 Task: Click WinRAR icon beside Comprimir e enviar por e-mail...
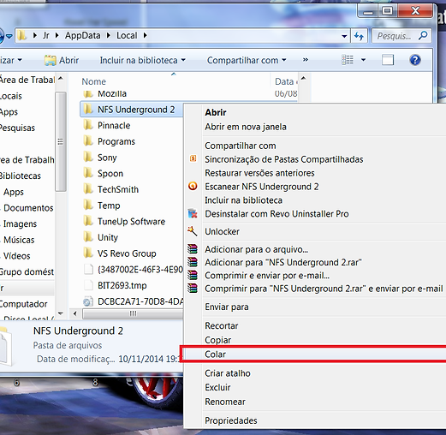pyautogui.click(x=193, y=275)
